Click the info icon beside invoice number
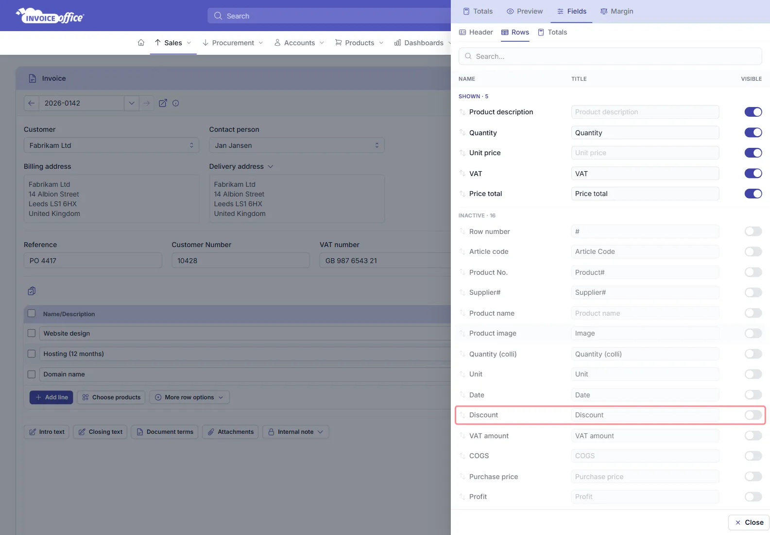 176,103
